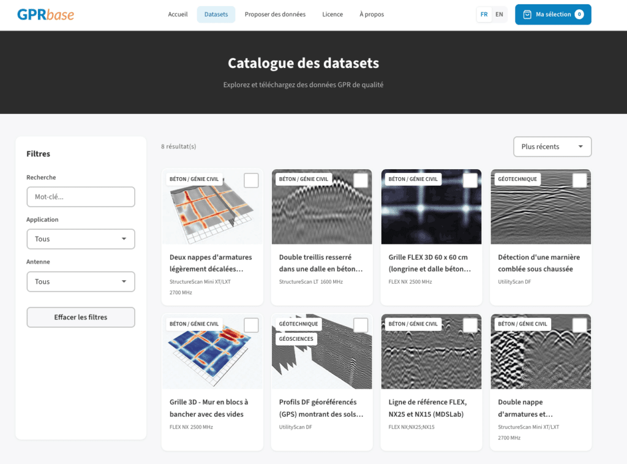Click the Géosciences tag badge

[296, 339]
